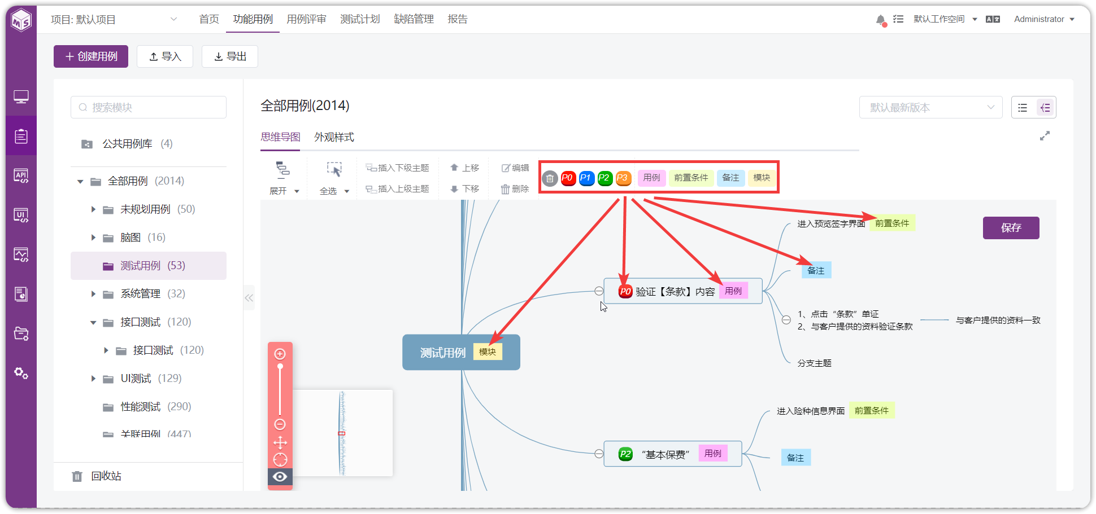Expand the 未规划用例 tree node
The height and width of the screenshot is (514, 1096).
click(93, 209)
